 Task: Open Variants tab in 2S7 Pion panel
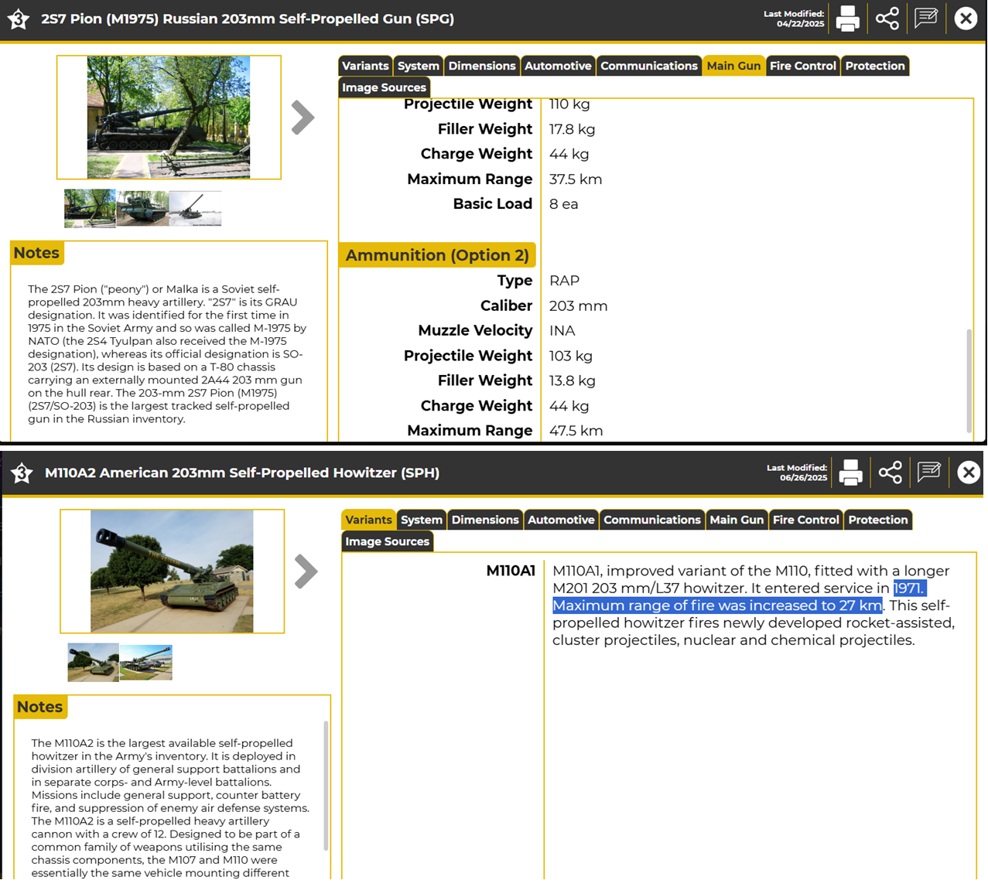click(x=365, y=66)
